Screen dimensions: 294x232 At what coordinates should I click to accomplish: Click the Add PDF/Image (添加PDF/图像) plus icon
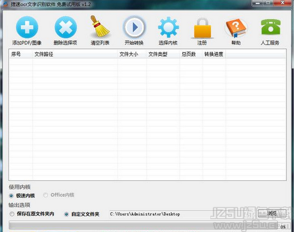(x=27, y=27)
